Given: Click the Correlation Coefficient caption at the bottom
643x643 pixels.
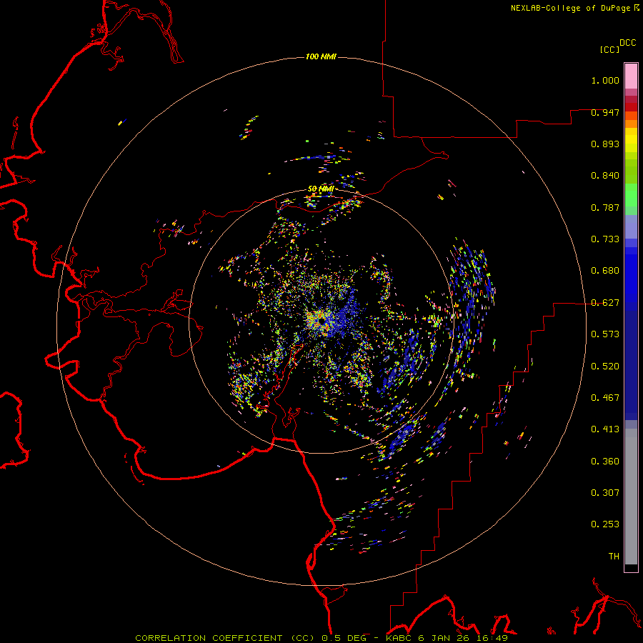Looking at the screenshot, I should (321, 638).
